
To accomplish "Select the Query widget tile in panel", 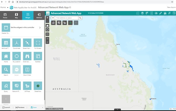I will [x=6, y=86].
